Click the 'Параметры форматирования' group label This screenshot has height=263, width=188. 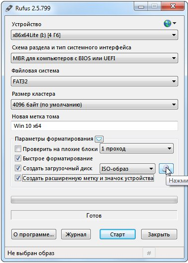(54, 139)
